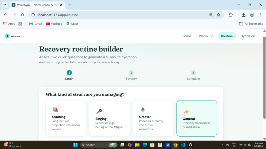Close the VoiceGym tab
The height and width of the screenshot is (149, 266).
(x=61, y=5)
